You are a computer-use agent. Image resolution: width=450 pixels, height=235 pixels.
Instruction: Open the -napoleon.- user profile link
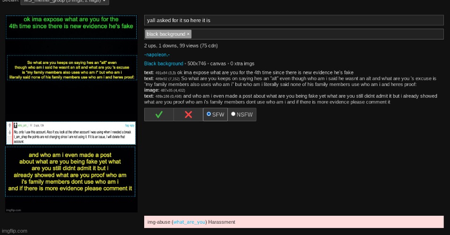[157, 55]
